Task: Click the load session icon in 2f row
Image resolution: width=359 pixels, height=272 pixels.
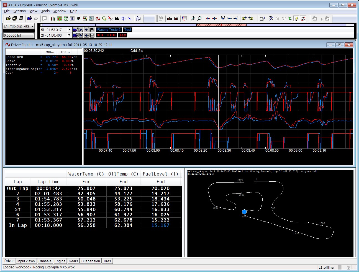Action: click(x=75, y=35)
